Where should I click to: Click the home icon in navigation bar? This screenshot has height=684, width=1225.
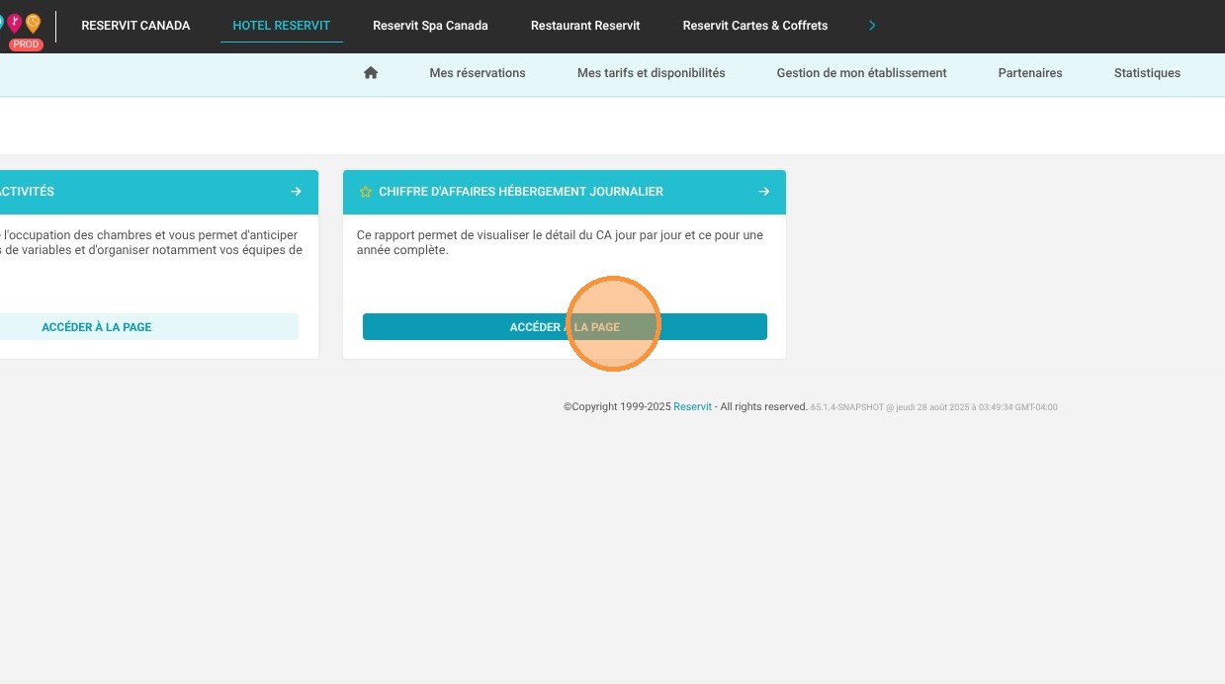point(371,72)
